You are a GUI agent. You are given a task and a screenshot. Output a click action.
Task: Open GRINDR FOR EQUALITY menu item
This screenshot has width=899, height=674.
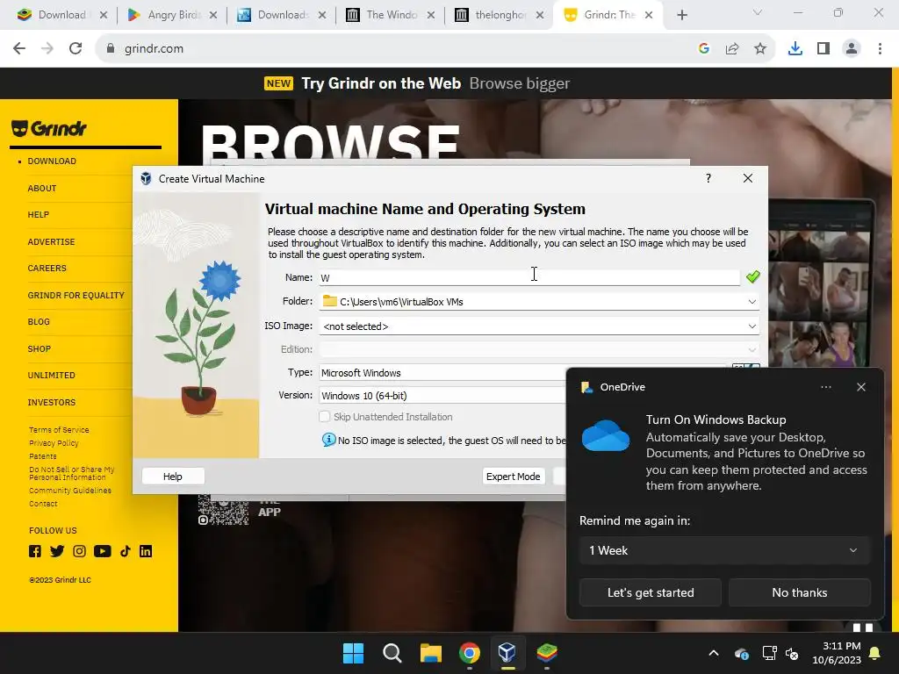(76, 295)
